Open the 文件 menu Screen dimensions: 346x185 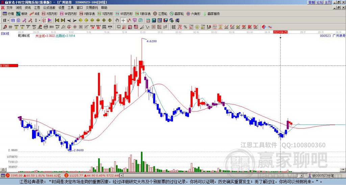pyautogui.click(x=9, y=8)
